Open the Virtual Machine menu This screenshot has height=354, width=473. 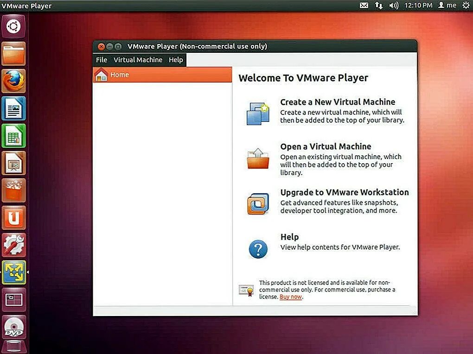coord(138,60)
